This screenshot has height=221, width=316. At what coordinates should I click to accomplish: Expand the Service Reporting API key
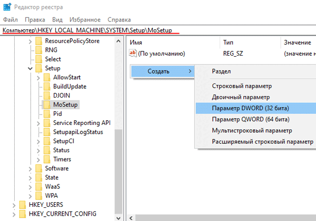pos(38,123)
